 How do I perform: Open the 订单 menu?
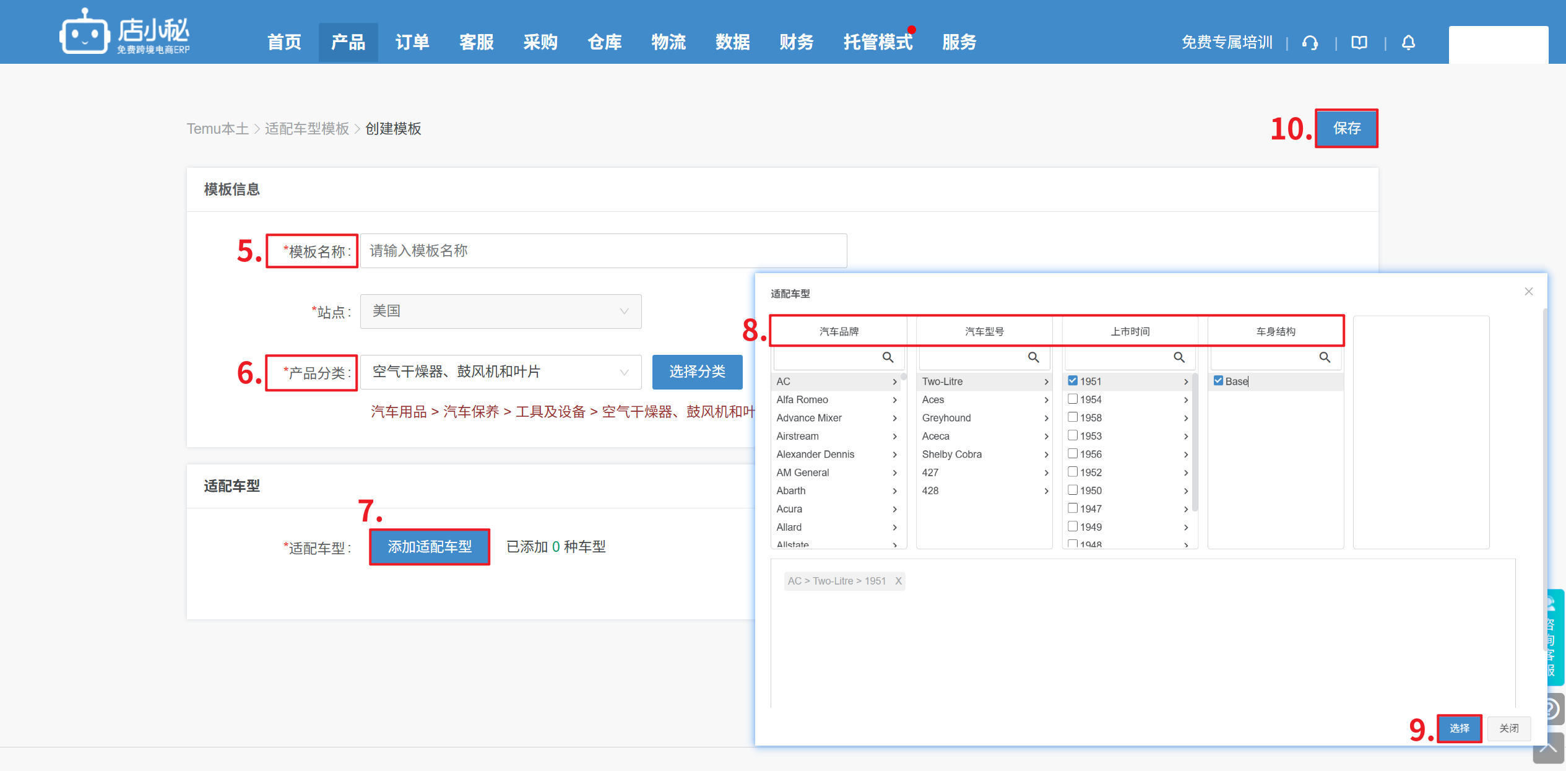[412, 42]
